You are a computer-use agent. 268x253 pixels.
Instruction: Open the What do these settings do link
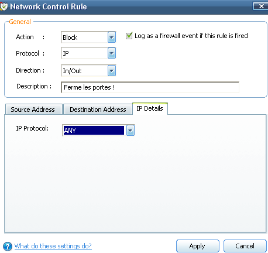tap(53, 246)
